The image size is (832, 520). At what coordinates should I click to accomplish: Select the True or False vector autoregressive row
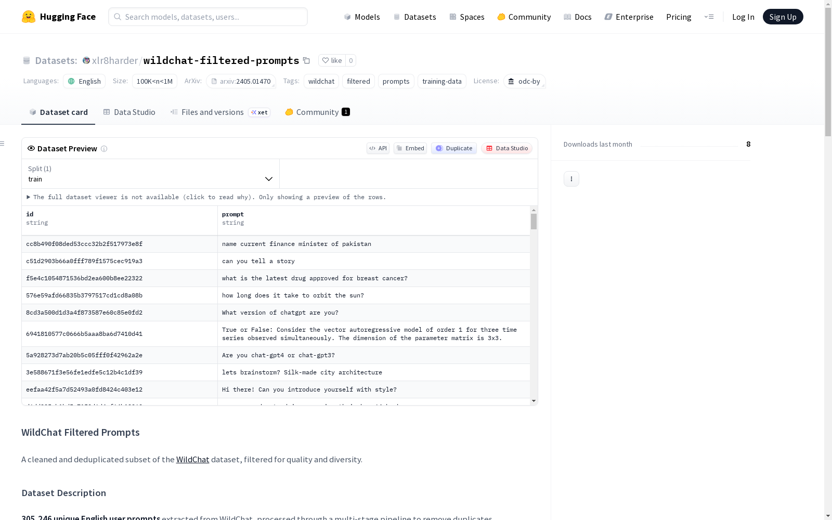coord(276,334)
